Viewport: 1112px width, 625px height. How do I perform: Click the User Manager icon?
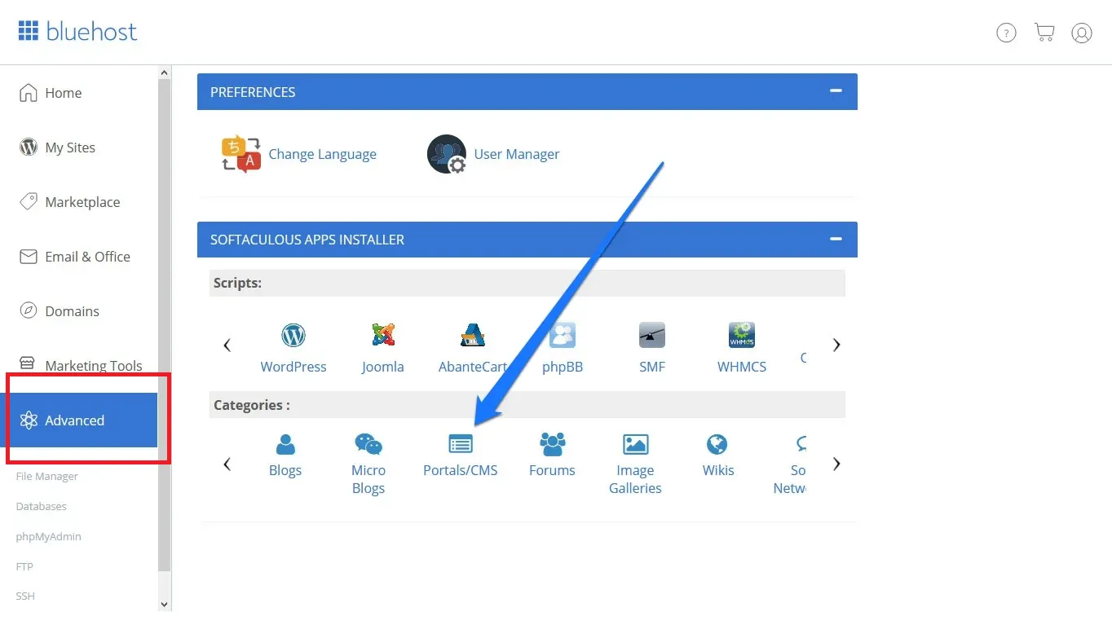(x=447, y=154)
